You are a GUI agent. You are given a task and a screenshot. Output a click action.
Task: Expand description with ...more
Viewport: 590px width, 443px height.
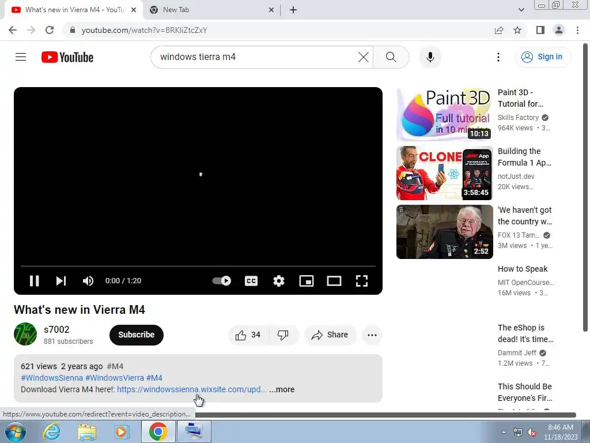pyautogui.click(x=282, y=389)
